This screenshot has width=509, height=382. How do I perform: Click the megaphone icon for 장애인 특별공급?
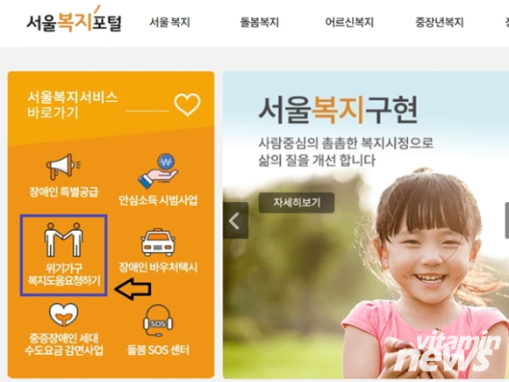[63, 166]
